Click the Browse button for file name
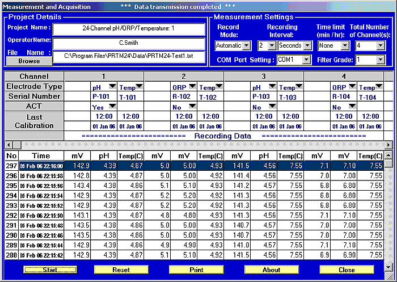 click(29, 61)
